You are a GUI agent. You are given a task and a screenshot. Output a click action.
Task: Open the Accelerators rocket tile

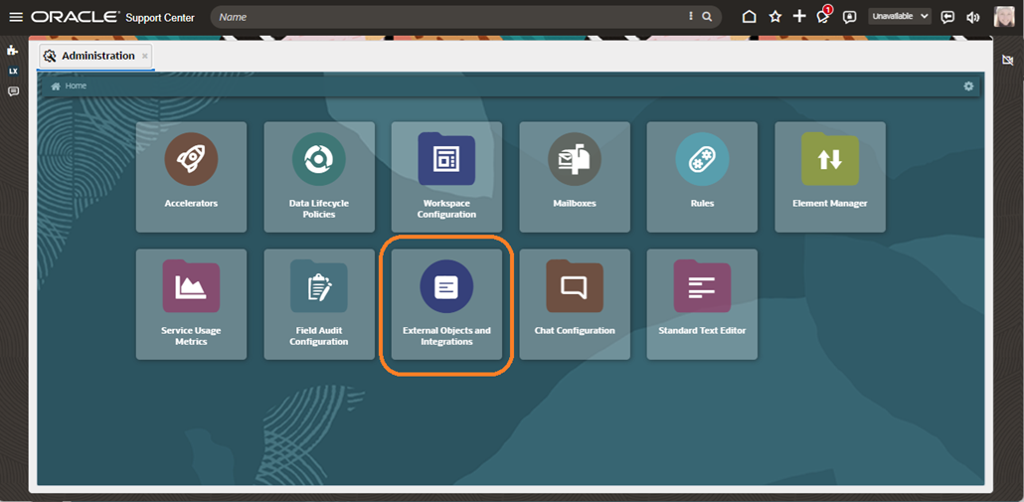[x=191, y=177]
